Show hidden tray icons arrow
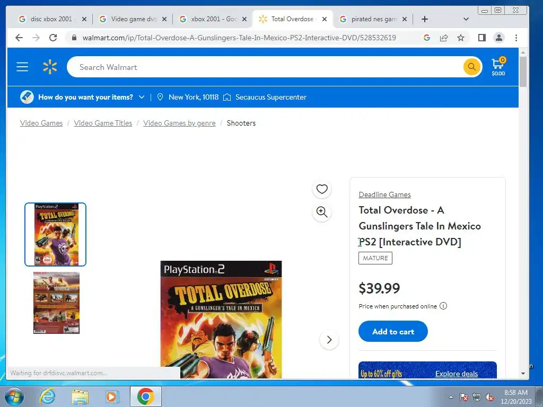This screenshot has height=407, width=543. coord(451,397)
